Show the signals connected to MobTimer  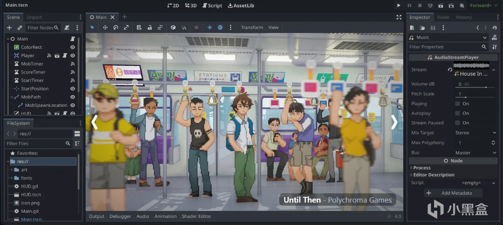click(73, 64)
